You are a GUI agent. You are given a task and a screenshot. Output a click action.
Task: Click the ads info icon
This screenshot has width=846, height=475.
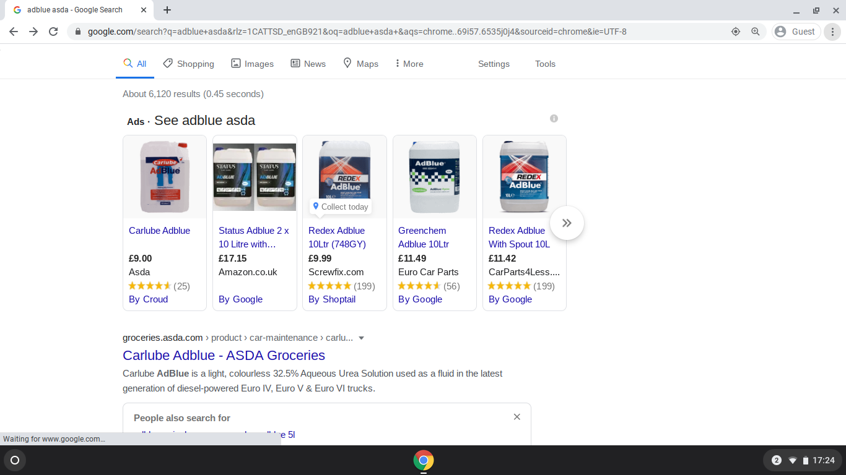[x=554, y=118]
